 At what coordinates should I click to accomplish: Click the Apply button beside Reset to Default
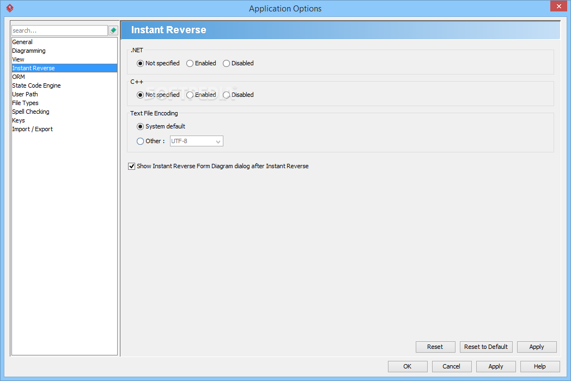(x=537, y=347)
